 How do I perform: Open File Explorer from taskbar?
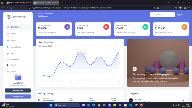point(115,105)
